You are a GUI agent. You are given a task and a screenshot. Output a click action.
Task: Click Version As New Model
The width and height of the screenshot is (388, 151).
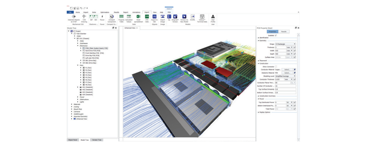(184, 19)
